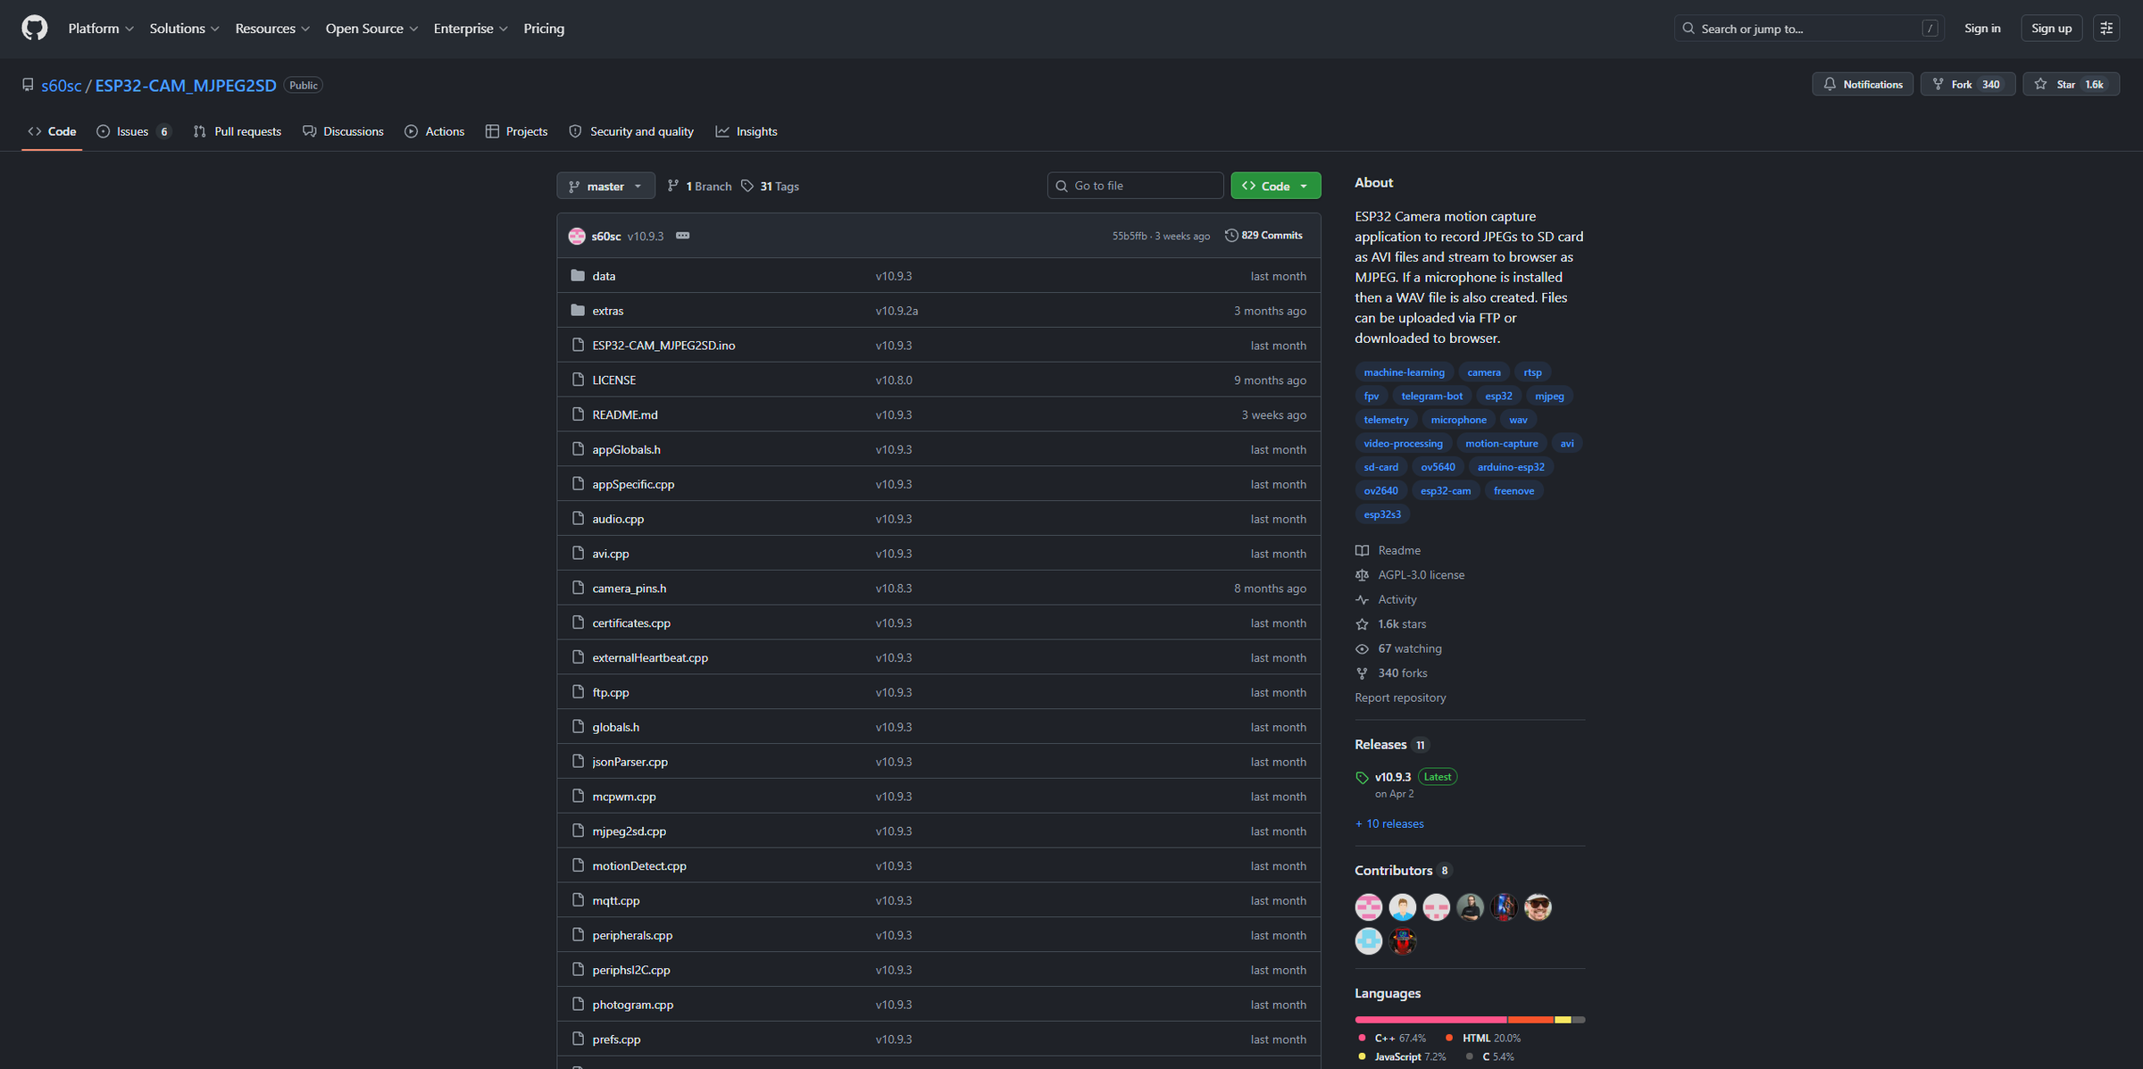Focus the Go to file field
Viewport: 2143px width, 1069px height.
(x=1135, y=186)
